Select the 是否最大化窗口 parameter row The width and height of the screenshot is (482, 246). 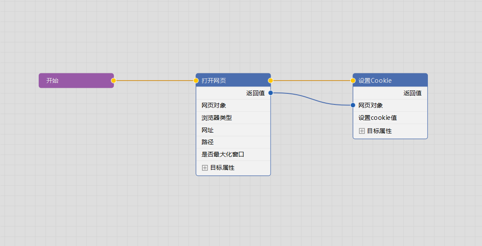(233, 154)
